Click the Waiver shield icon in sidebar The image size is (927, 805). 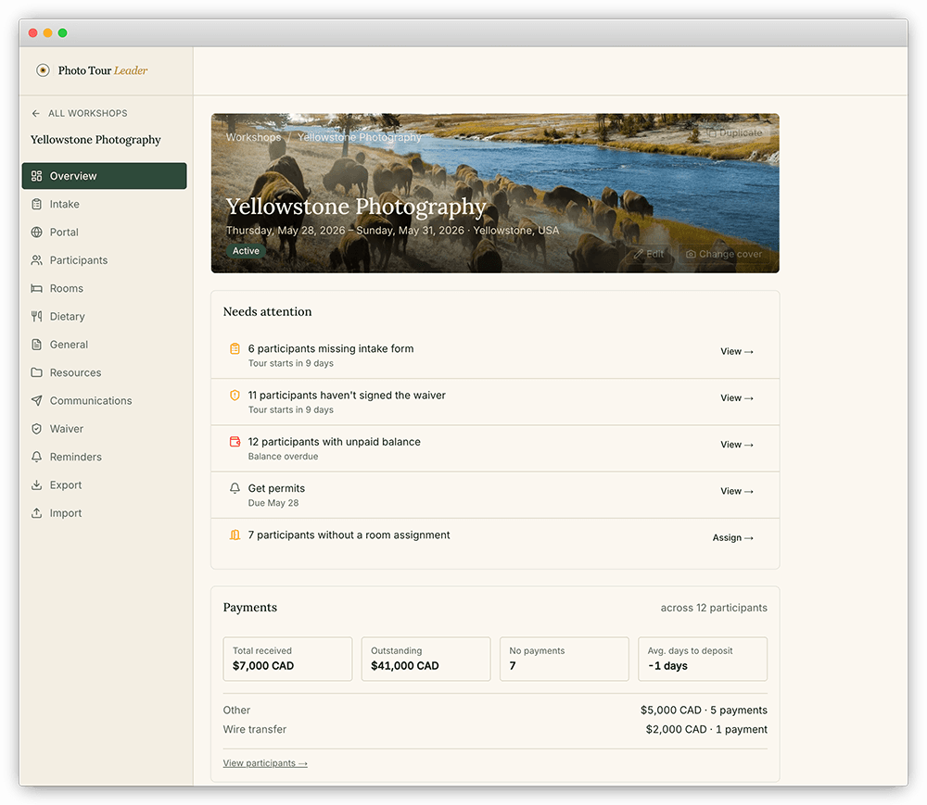point(37,429)
